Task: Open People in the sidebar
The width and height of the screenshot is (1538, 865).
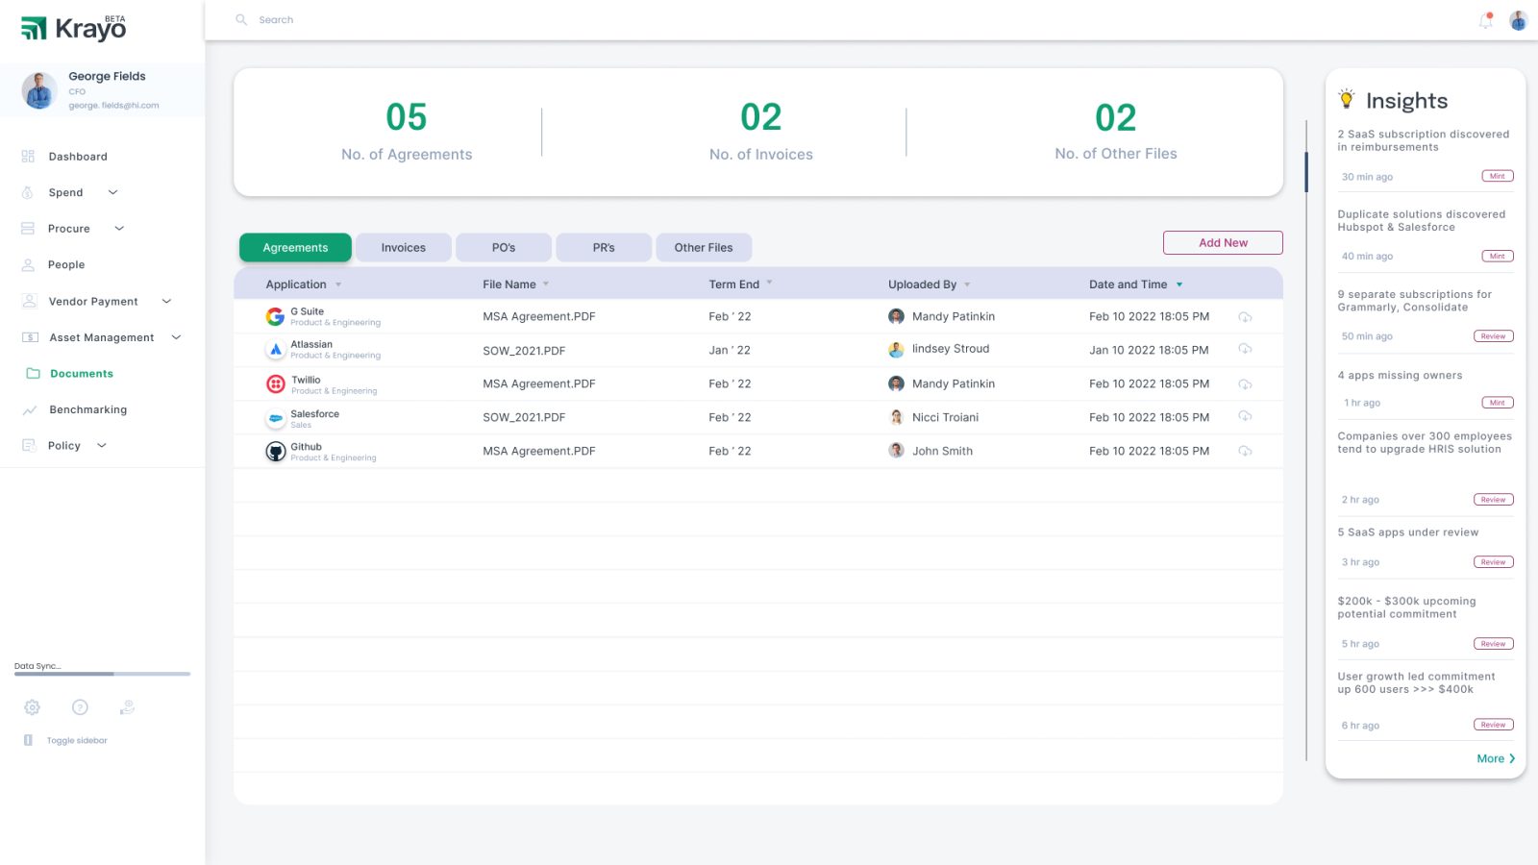Action: tap(66, 264)
